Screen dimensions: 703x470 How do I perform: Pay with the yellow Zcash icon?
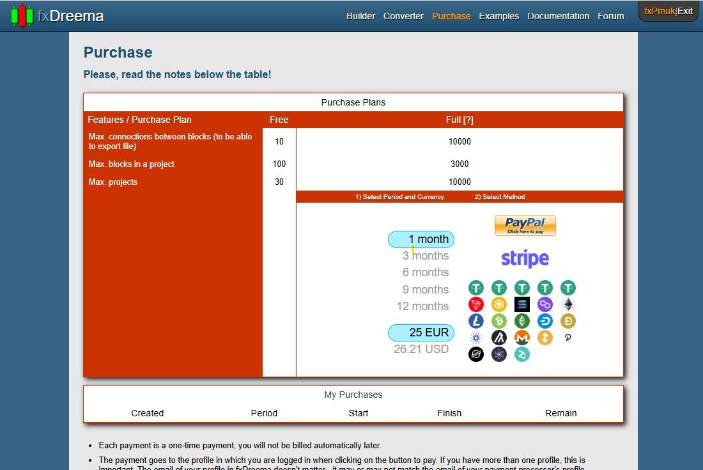(545, 338)
